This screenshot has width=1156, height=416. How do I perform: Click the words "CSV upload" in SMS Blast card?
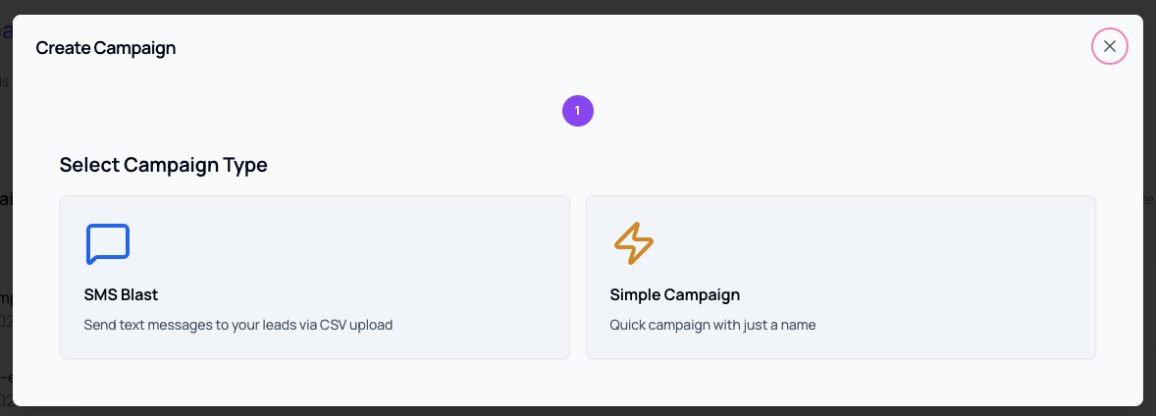pos(357,324)
